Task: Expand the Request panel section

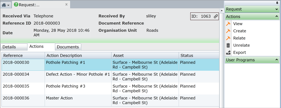Action: click(x=252, y=9)
